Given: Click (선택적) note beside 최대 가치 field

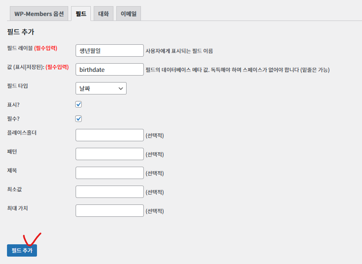Looking at the screenshot, I should coord(154,211).
